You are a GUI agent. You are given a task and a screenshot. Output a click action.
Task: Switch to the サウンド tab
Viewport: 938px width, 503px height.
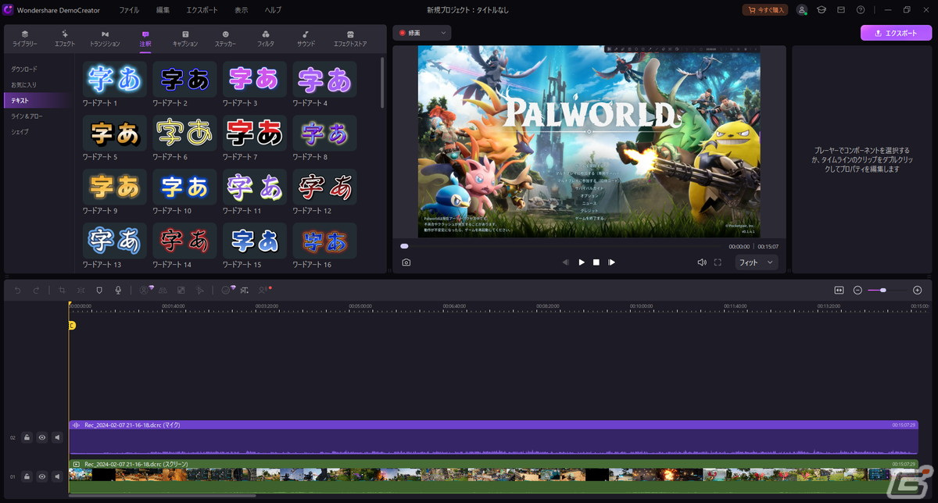[x=306, y=39]
